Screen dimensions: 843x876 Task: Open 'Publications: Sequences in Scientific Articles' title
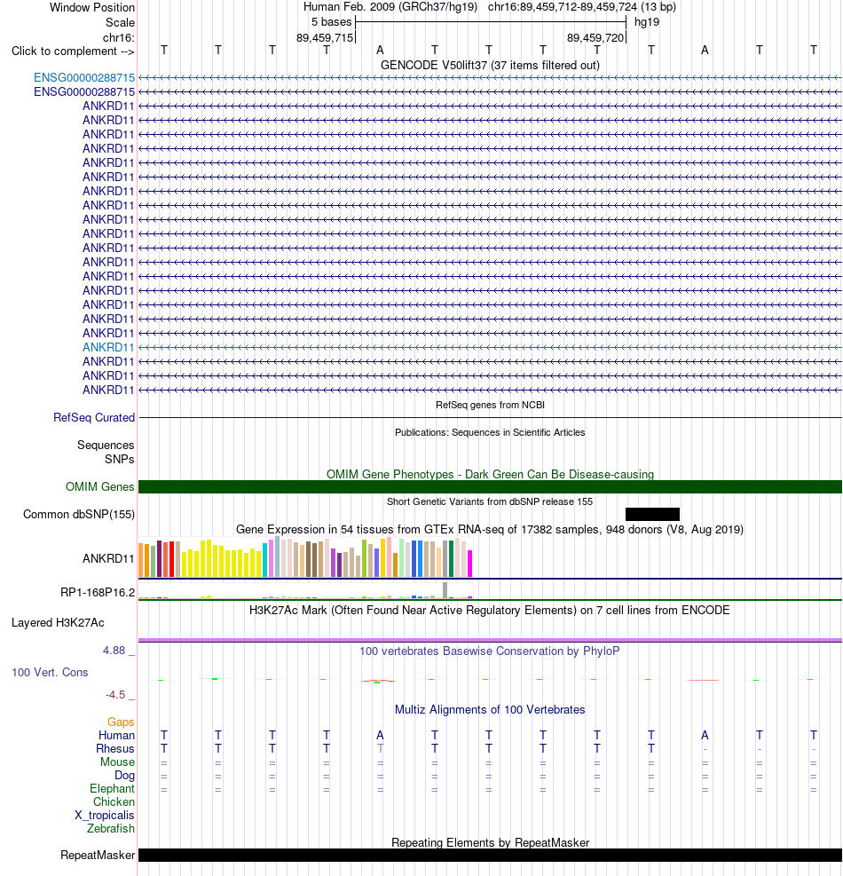[490, 432]
